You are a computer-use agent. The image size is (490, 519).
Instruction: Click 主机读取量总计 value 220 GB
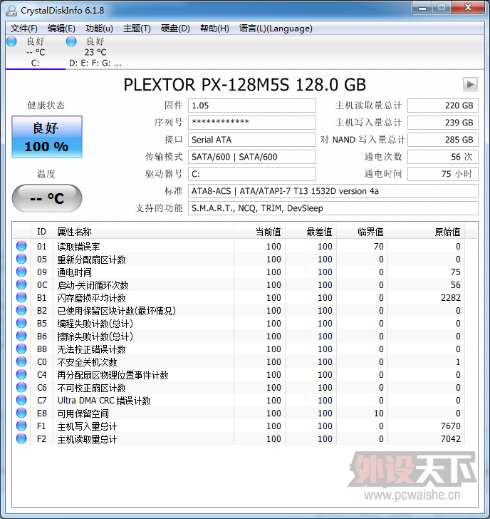(x=443, y=106)
